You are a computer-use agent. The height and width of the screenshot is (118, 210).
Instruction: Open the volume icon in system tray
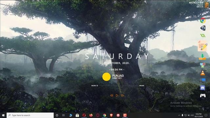point(192,115)
